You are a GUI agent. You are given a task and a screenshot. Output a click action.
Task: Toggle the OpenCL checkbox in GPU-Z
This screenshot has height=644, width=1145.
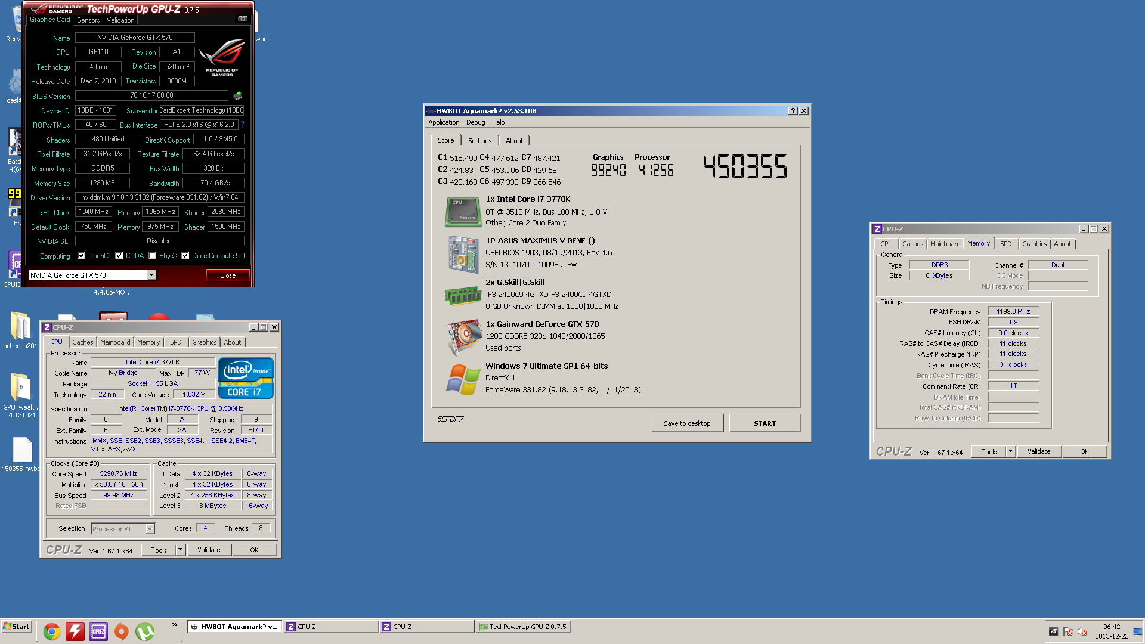click(x=82, y=256)
